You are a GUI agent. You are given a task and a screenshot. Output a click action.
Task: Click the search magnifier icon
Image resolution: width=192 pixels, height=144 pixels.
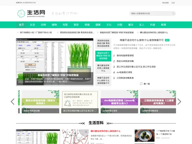click(x=173, y=14)
